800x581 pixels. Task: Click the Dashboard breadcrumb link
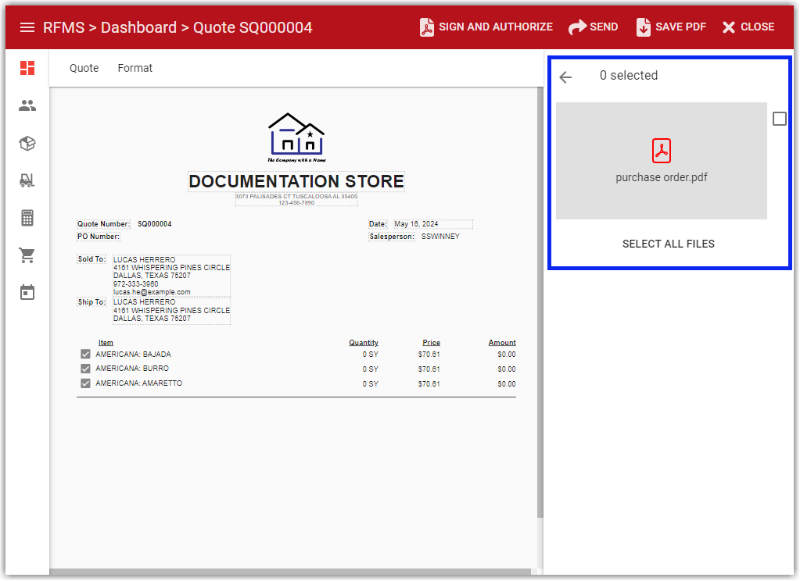[x=138, y=27]
